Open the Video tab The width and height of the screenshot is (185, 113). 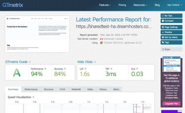point(90,89)
